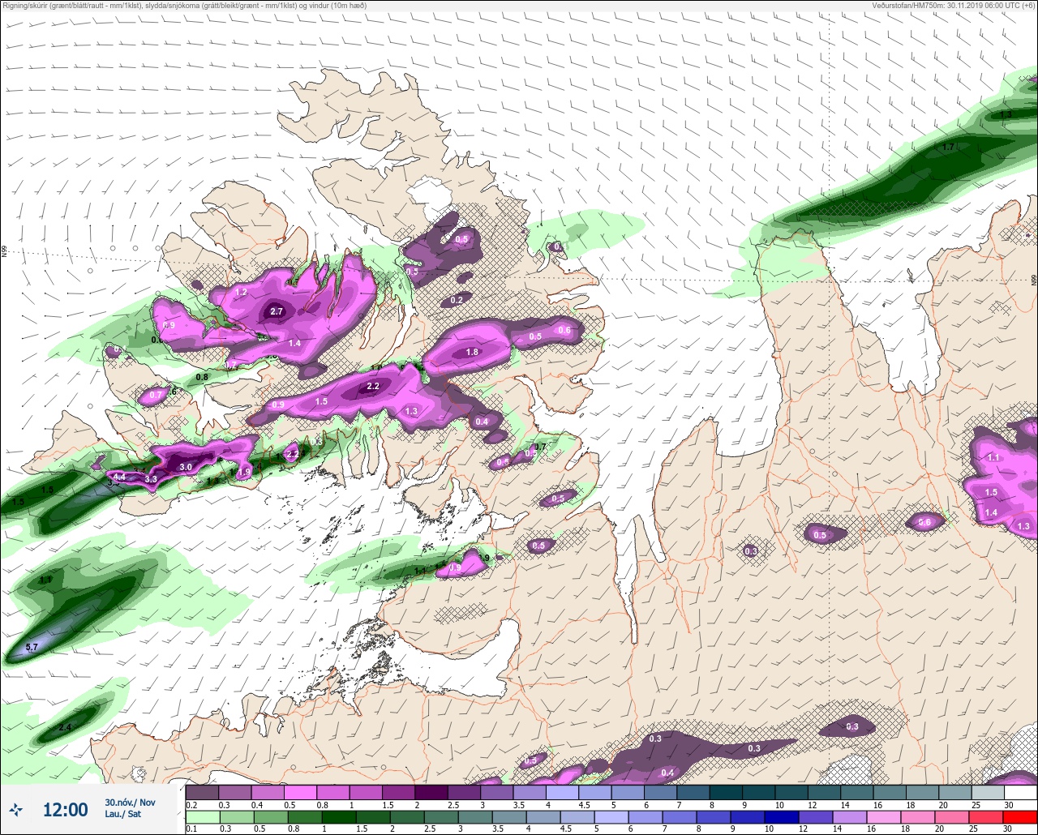Click the 12:00 forecast time label

[65, 810]
